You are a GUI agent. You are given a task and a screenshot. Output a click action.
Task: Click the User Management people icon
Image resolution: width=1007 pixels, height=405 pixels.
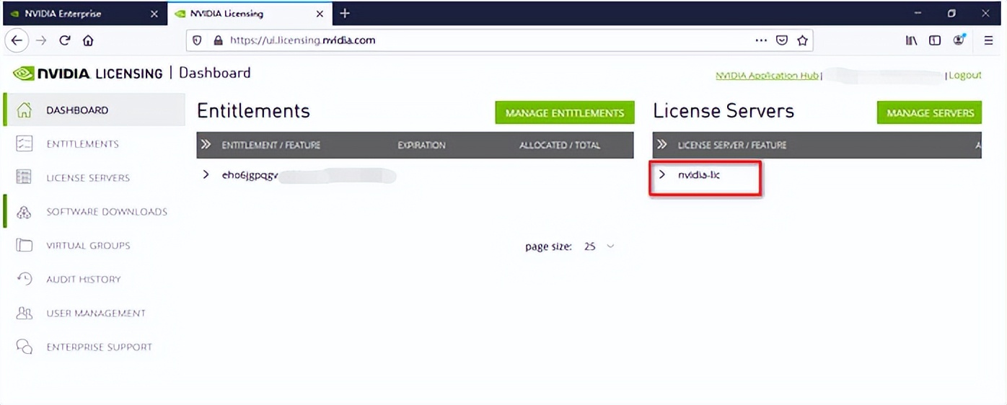(24, 313)
